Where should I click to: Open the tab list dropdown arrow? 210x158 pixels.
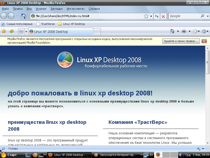[26, 32]
